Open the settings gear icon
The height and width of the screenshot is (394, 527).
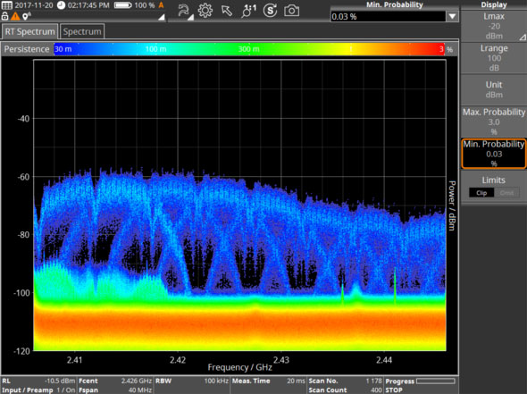[x=205, y=11]
